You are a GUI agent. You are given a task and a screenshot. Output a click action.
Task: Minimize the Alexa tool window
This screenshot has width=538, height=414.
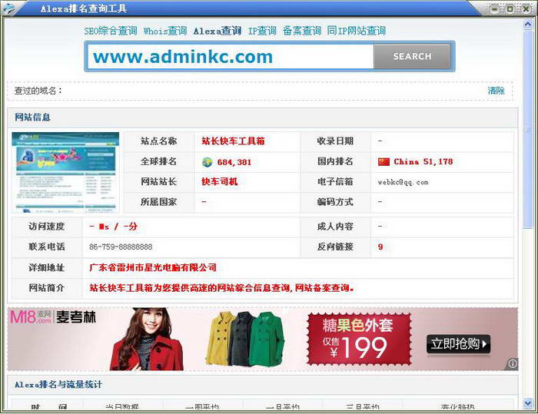click(x=494, y=9)
